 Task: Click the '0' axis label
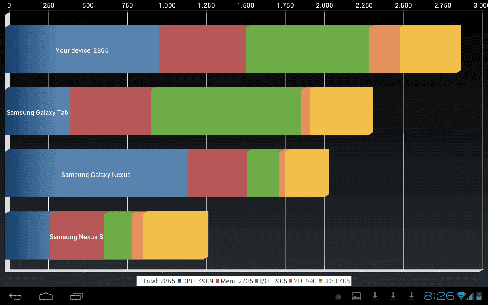9,5
